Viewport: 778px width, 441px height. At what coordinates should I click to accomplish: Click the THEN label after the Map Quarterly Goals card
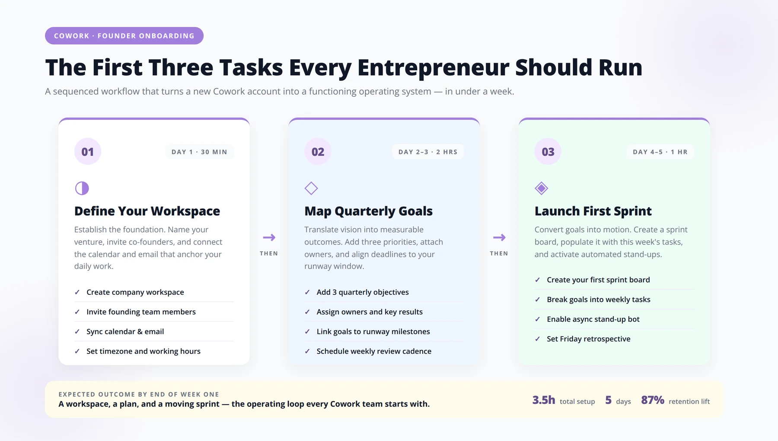click(499, 253)
